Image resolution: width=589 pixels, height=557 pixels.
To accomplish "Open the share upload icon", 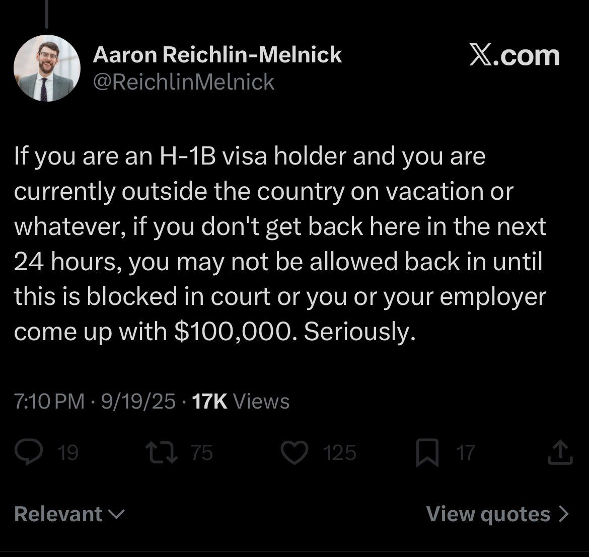I will (x=560, y=452).
